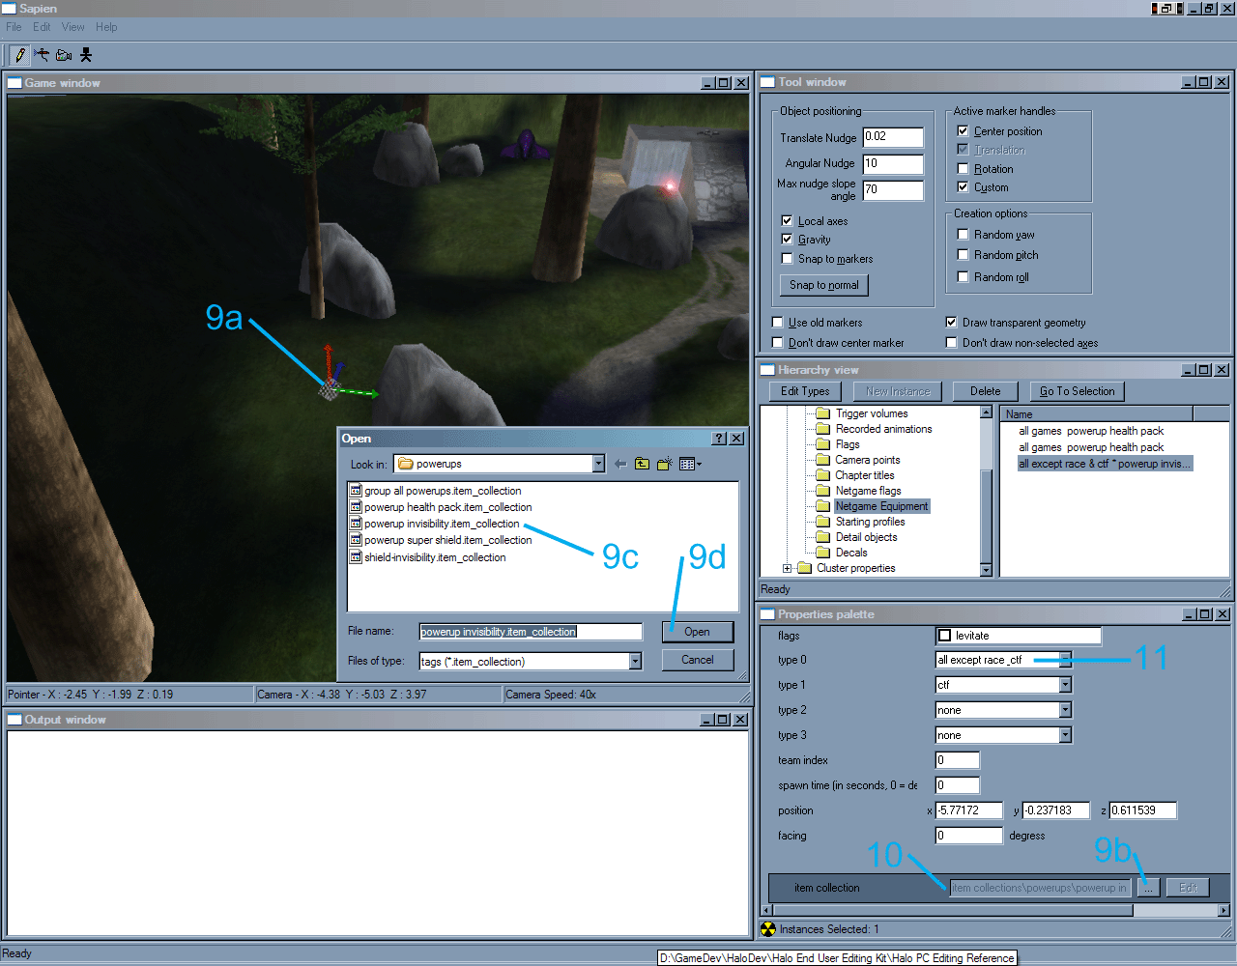
Task: Click the Hierarchy tree scrollbar down arrow
Action: [986, 570]
